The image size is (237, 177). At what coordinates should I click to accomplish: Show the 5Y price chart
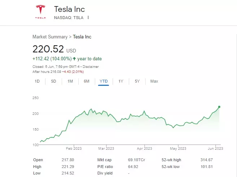[137, 81]
